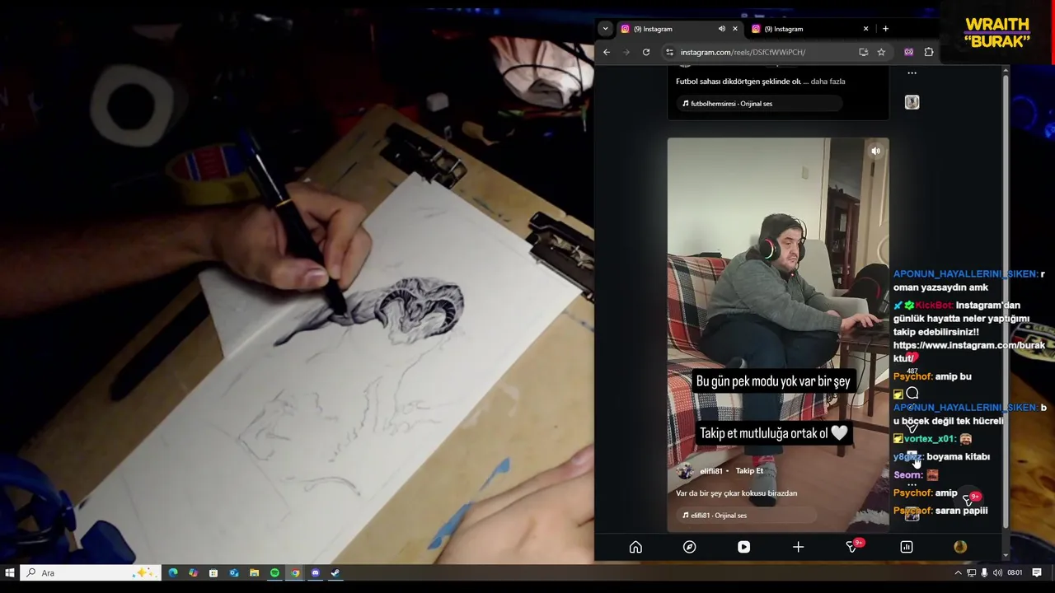1055x593 pixels.
Task: Click the Create plus icon in Instagram bar
Action: click(x=798, y=547)
